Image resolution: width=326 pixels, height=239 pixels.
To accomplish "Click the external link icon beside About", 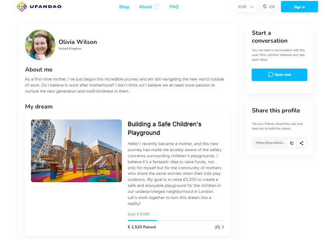I will pos(156,6).
